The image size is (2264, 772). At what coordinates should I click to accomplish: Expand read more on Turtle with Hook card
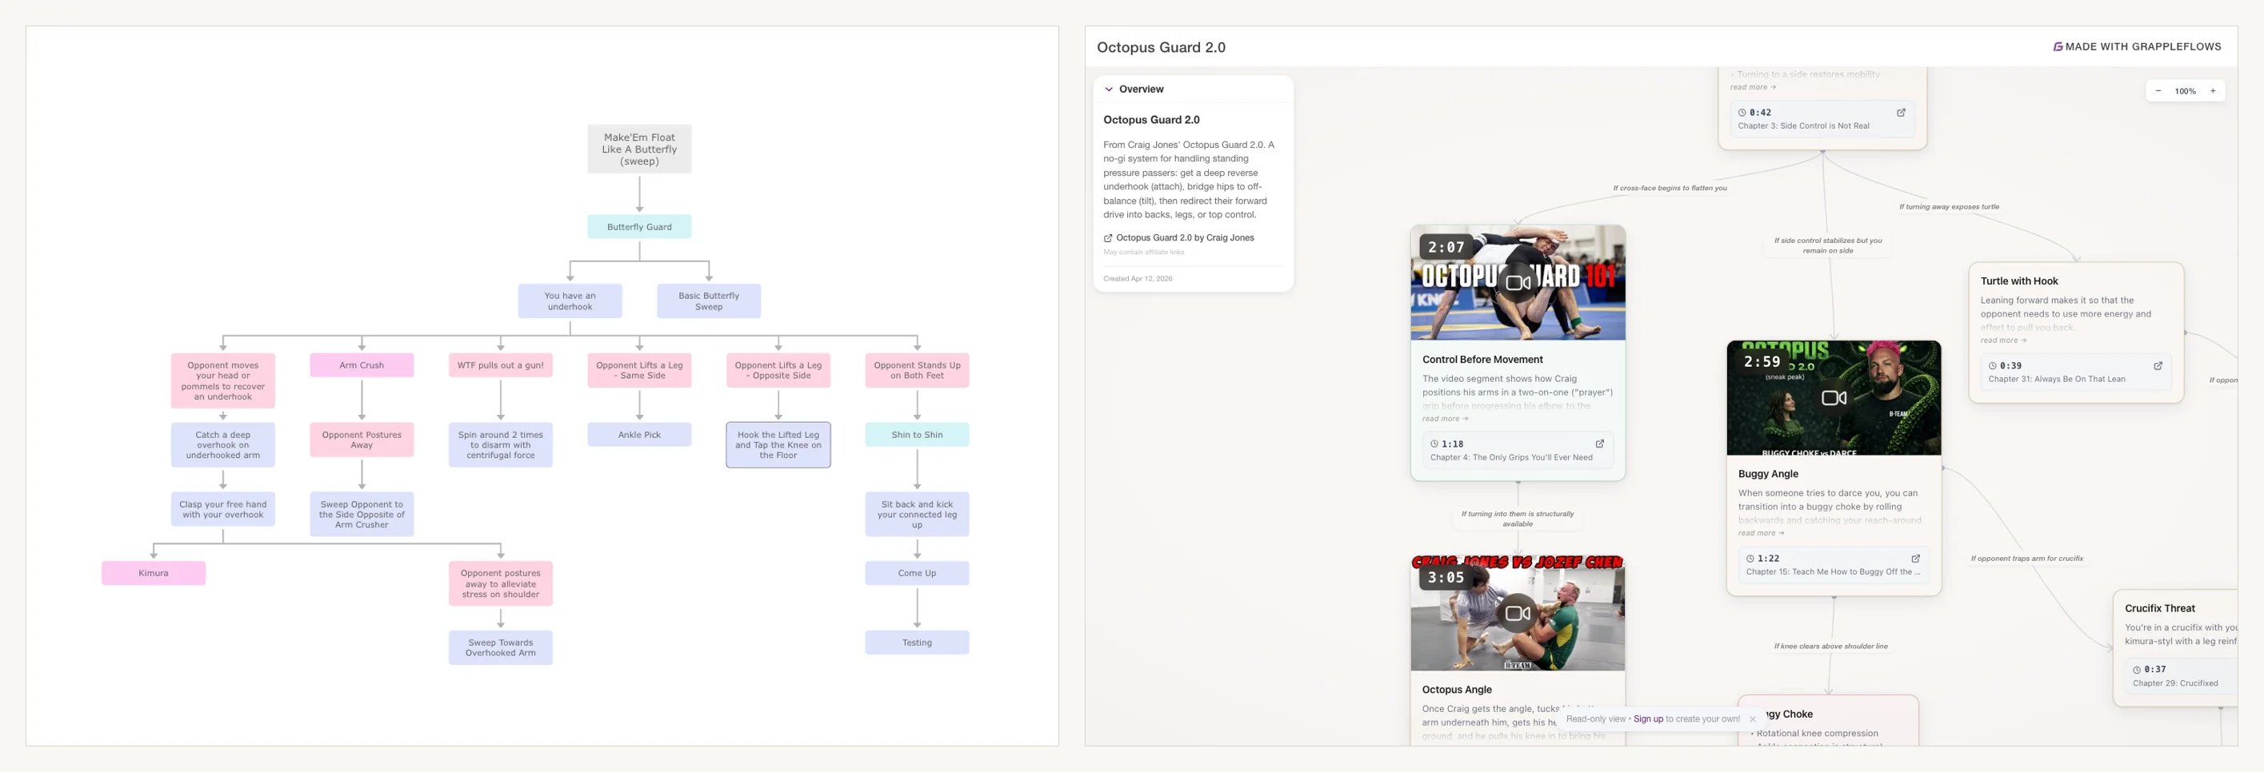(x=2003, y=340)
